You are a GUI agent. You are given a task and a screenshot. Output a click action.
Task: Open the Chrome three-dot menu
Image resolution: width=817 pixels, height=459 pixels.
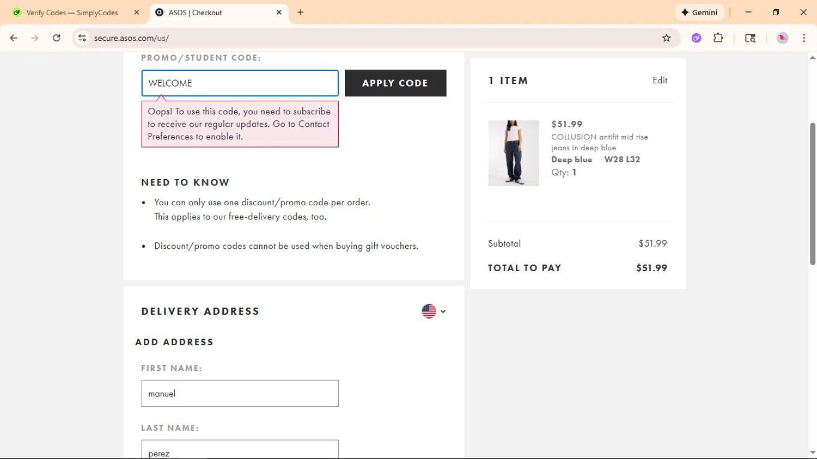click(x=804, y=38)
